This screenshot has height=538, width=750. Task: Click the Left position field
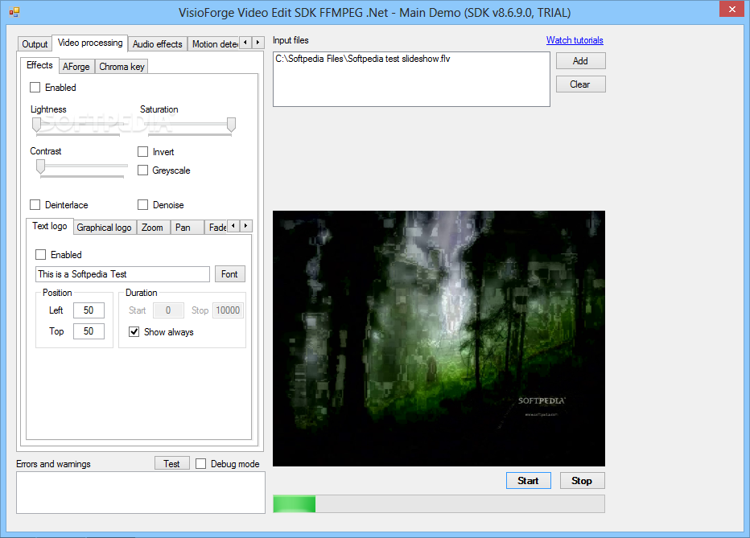coord(89,310)
